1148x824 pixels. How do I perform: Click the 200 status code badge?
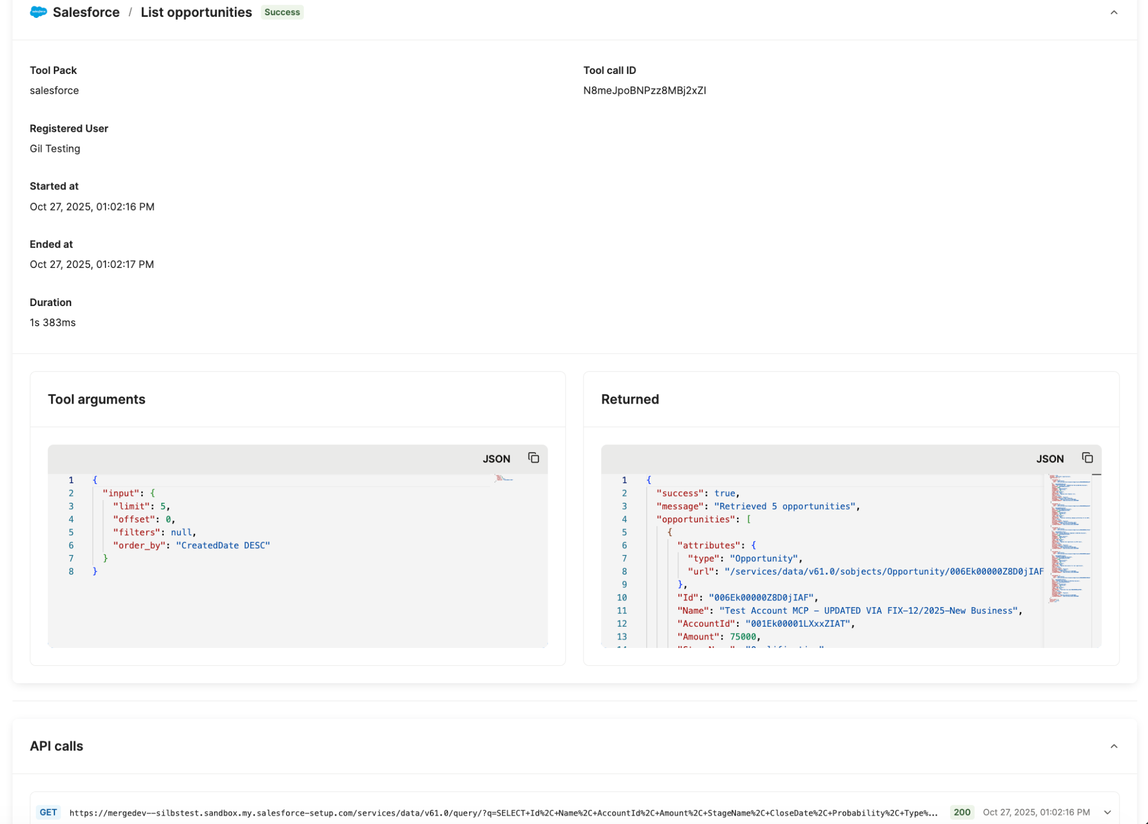[x=962, y=812]
